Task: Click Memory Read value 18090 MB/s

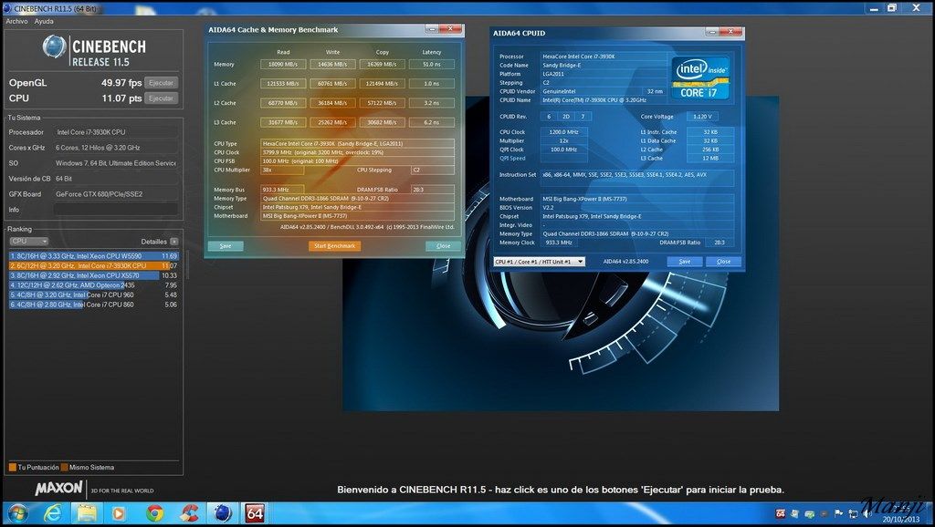Action: [283, 65]
